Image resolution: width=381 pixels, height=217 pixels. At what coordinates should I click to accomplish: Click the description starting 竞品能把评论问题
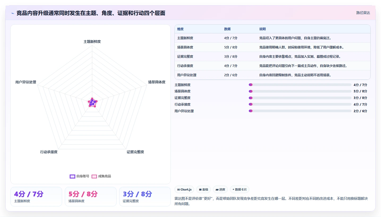click(x=303, y=66)
